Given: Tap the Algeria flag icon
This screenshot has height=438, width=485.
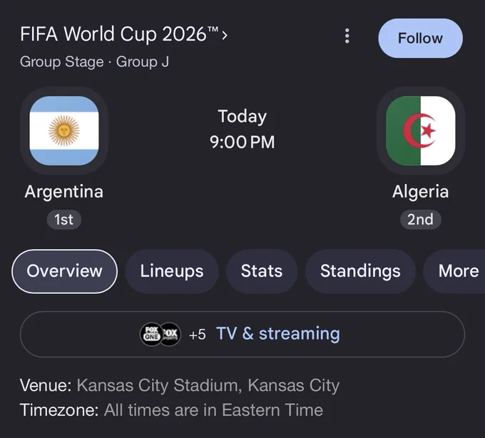Looking at the screenshot, I should tap(421, 131).
